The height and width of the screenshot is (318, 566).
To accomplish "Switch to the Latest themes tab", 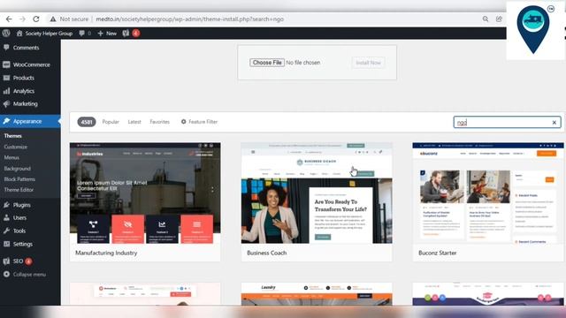I will (134, 122).
